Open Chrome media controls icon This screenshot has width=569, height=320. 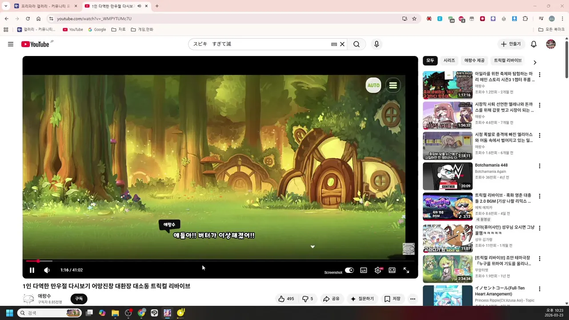(541, 19)
